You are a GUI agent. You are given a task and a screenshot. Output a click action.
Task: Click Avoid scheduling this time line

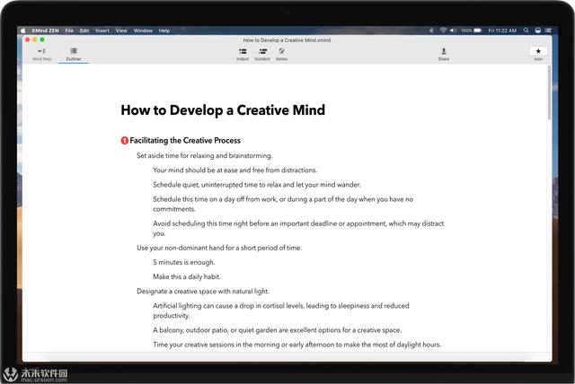(x=298, y=228)
